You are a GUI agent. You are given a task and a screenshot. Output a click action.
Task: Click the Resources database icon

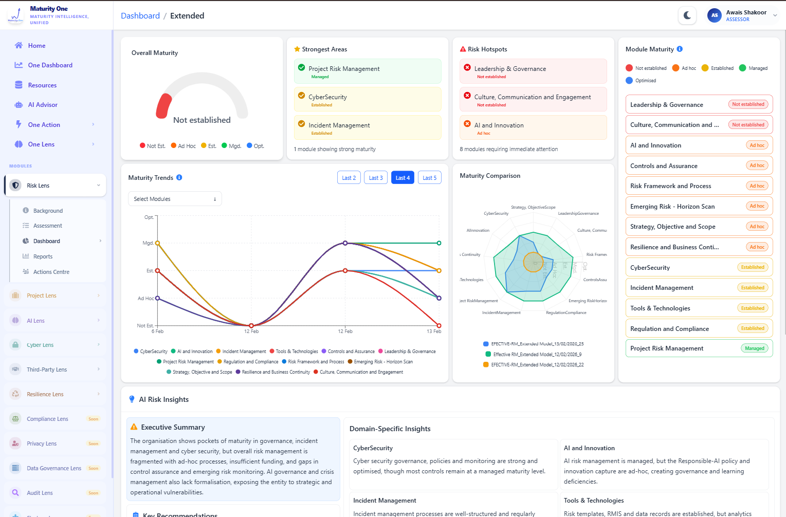(19, 85)
